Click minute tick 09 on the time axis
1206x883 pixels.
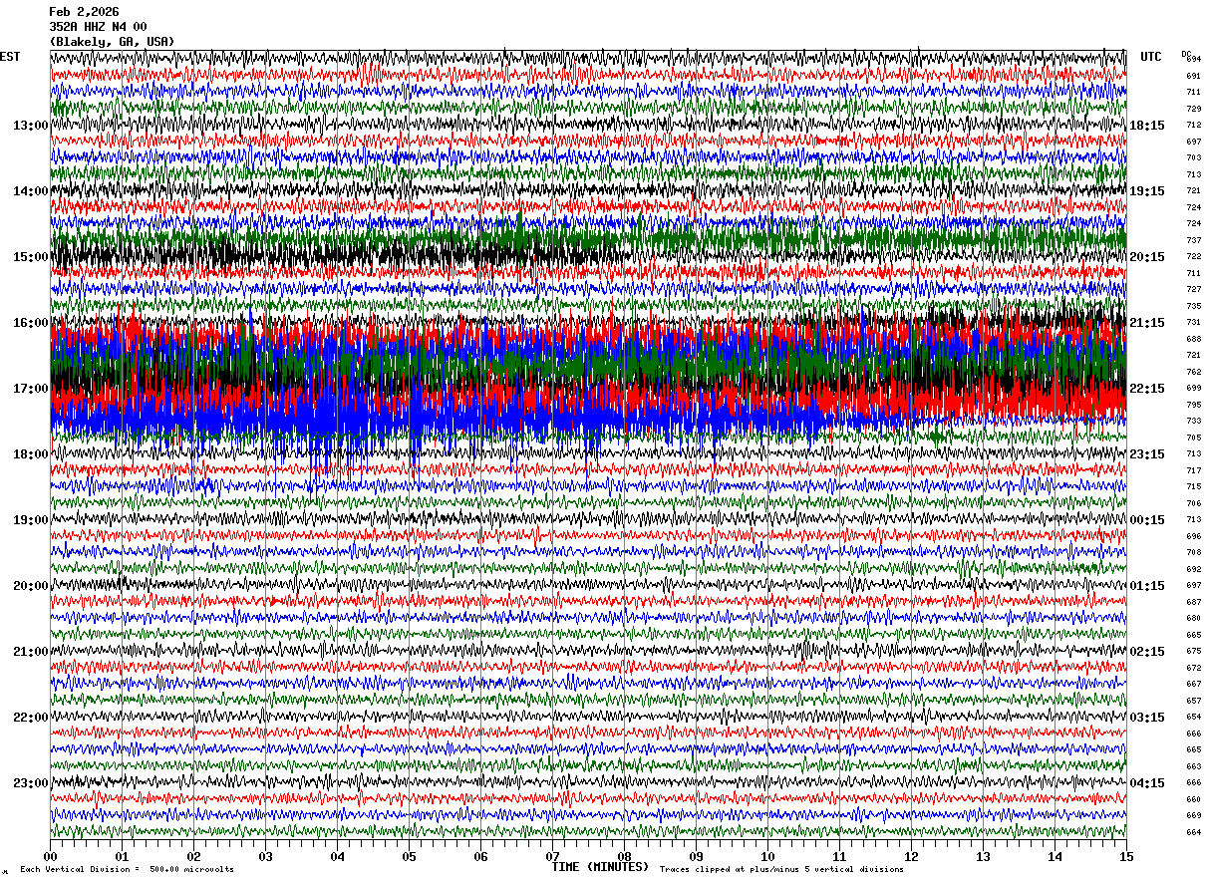pyautogui.click(x=696, y=856)
